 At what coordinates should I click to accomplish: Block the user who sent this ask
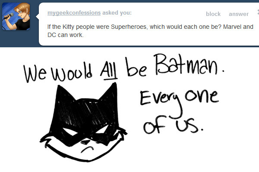pyautogui.click(x=213, y=14)
